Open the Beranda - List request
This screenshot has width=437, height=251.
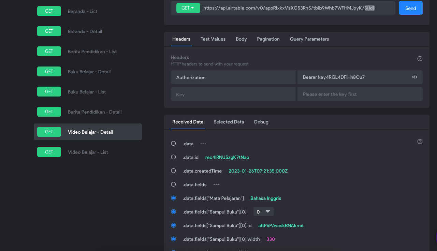coord(88,11)
